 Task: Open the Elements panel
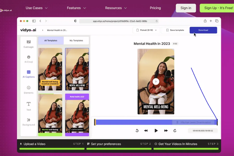pyautogui.click(x=29, y=90)
